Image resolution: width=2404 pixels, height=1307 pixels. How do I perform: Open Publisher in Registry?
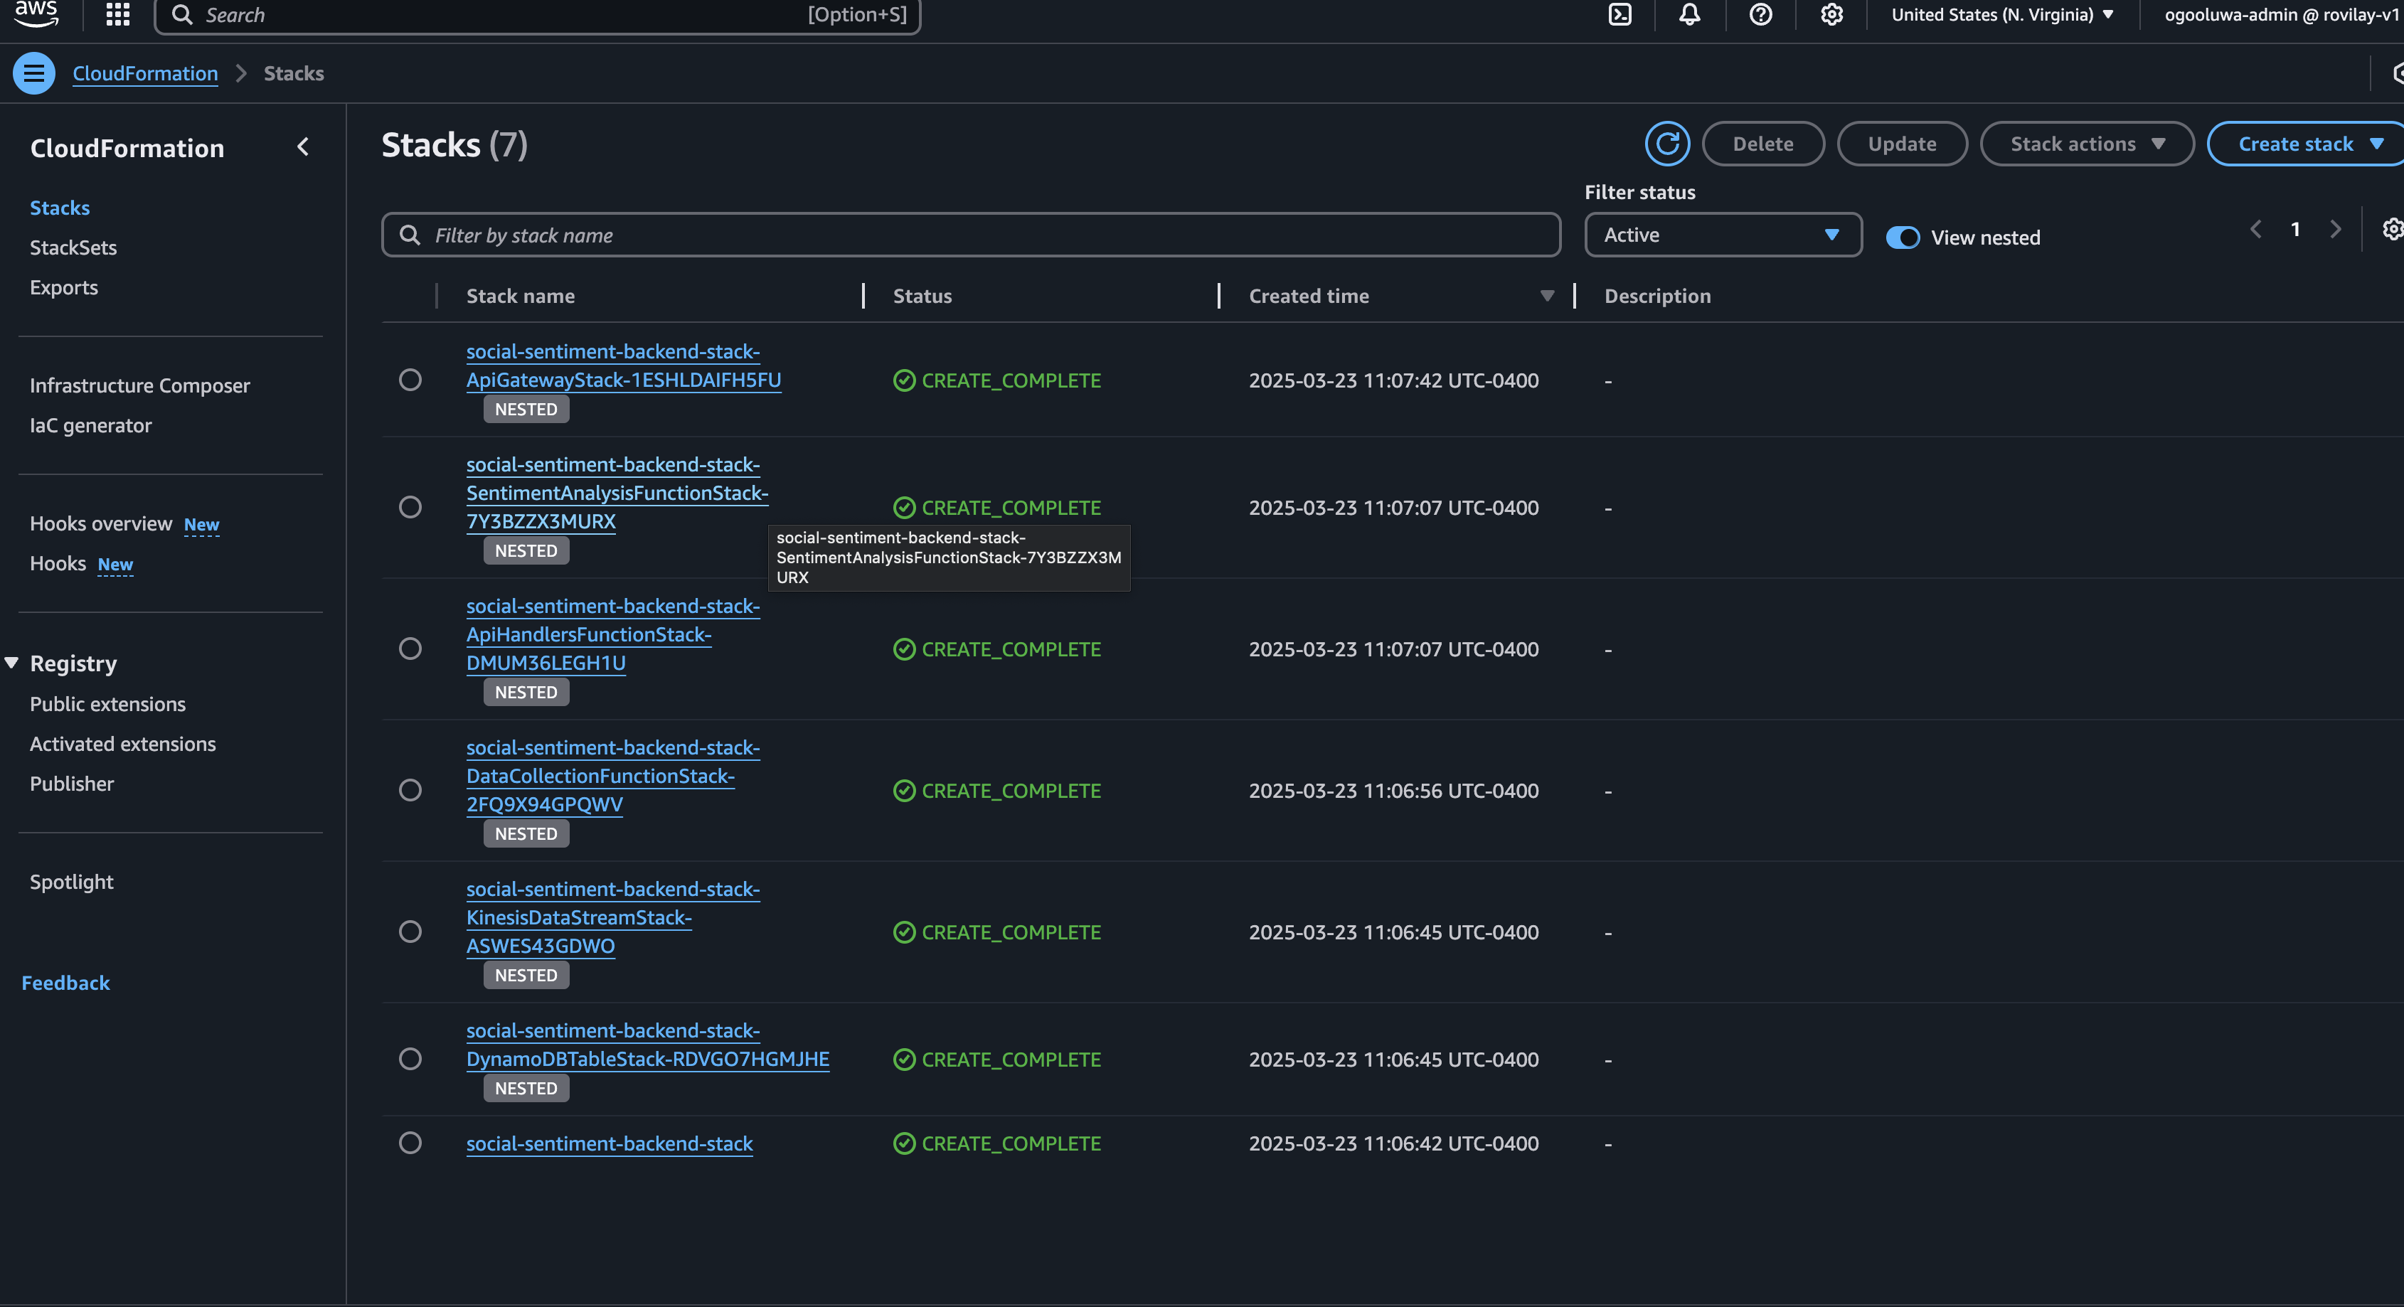72,784
